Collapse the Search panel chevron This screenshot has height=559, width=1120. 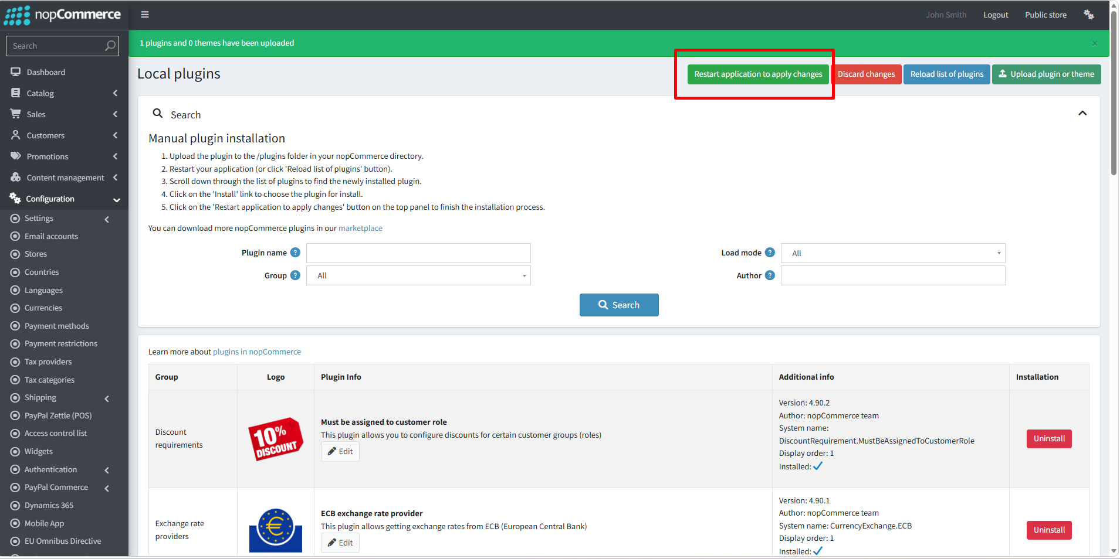click(x=1082, y=113)
